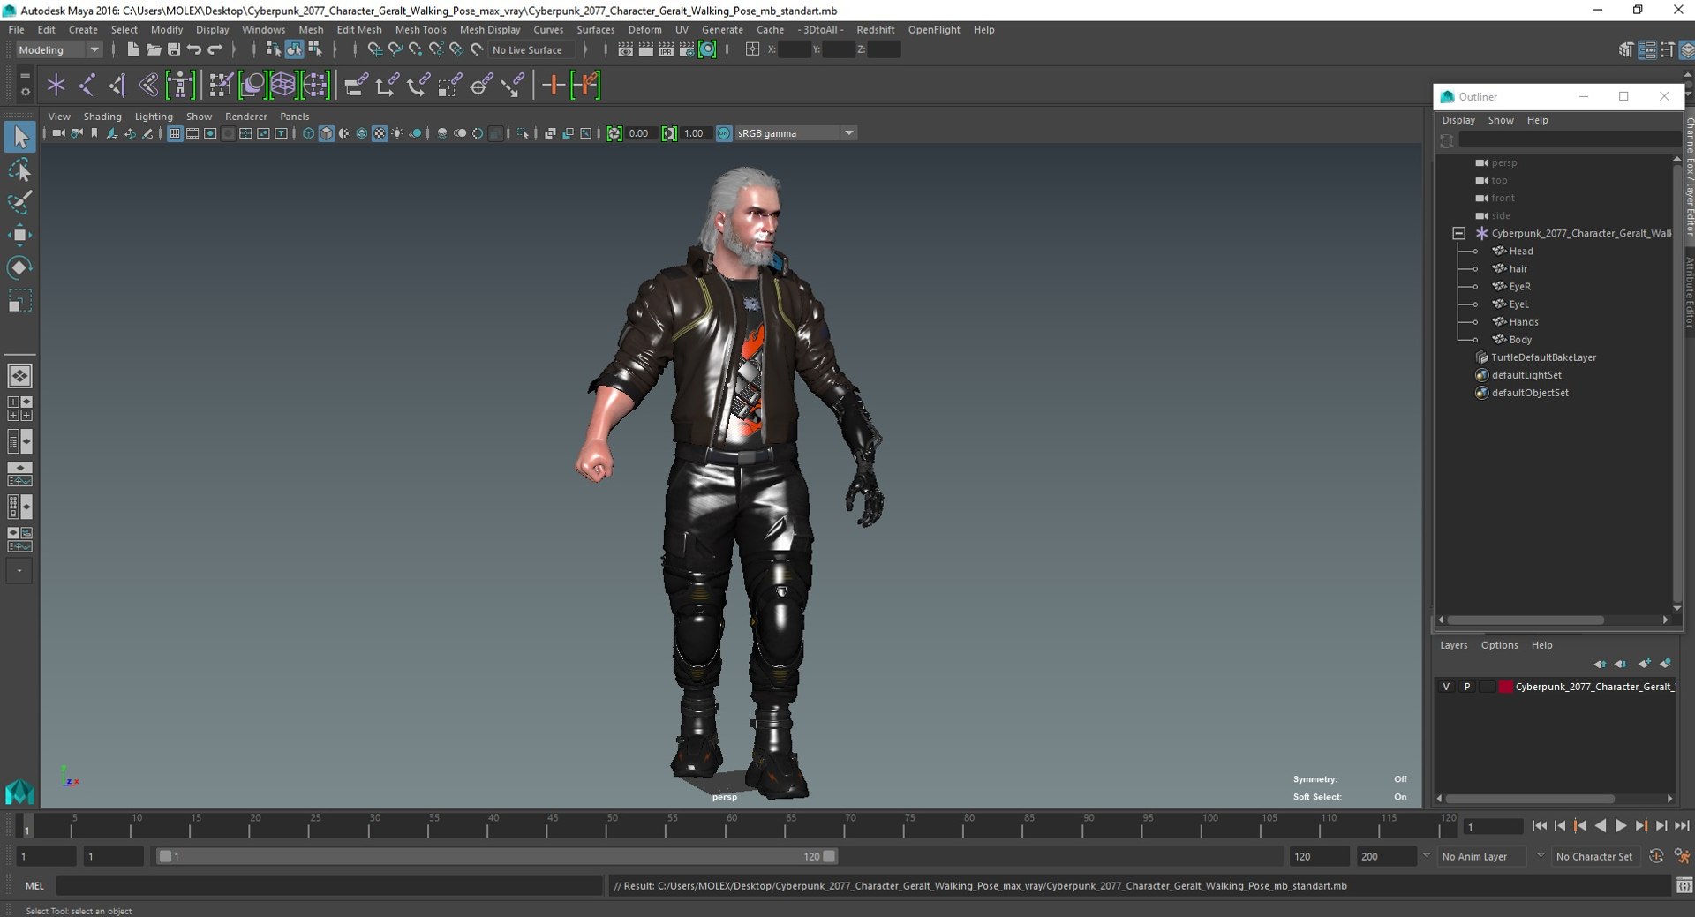Click the Redo arrow icon

pyautogui.click(x=215, y=49)
